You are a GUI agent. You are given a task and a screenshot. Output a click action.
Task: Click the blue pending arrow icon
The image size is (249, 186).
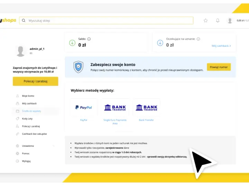coord(160,43)
